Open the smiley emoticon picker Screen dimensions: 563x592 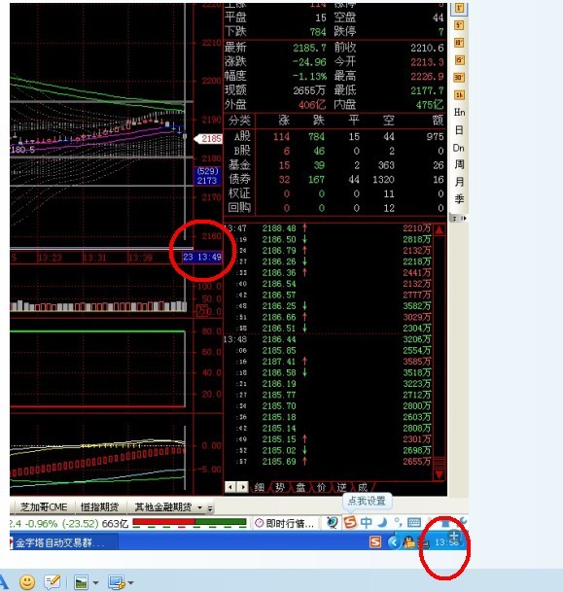tap(27, 582)
